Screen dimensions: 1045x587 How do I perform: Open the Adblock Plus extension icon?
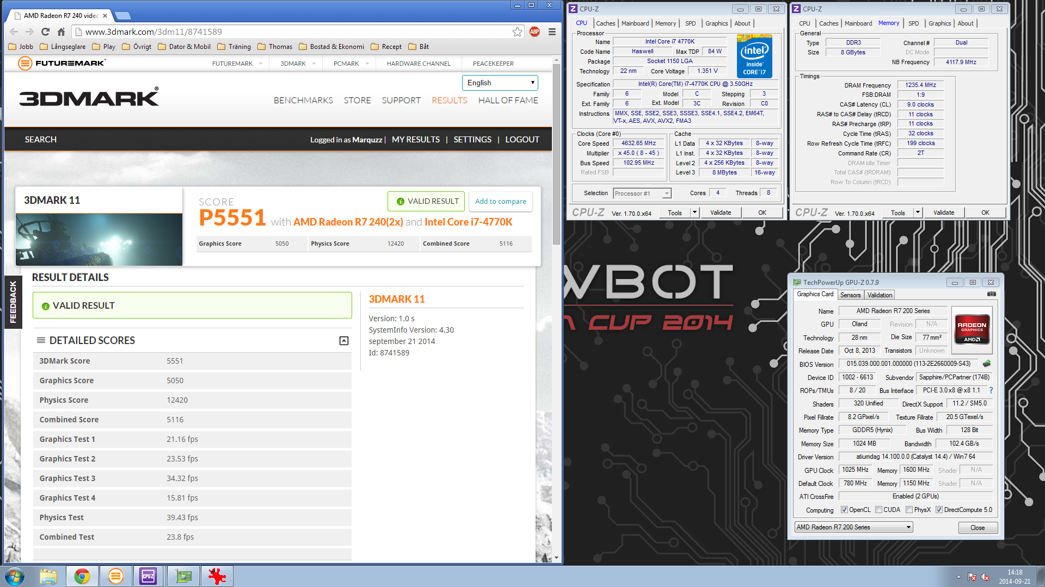click(x=534, y=32)
